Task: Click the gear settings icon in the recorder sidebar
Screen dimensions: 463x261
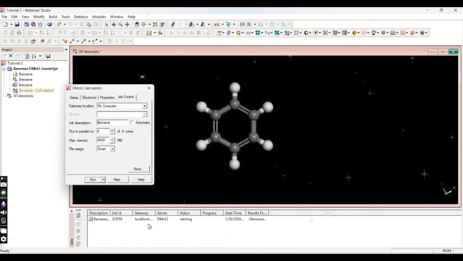Action: 3,239
